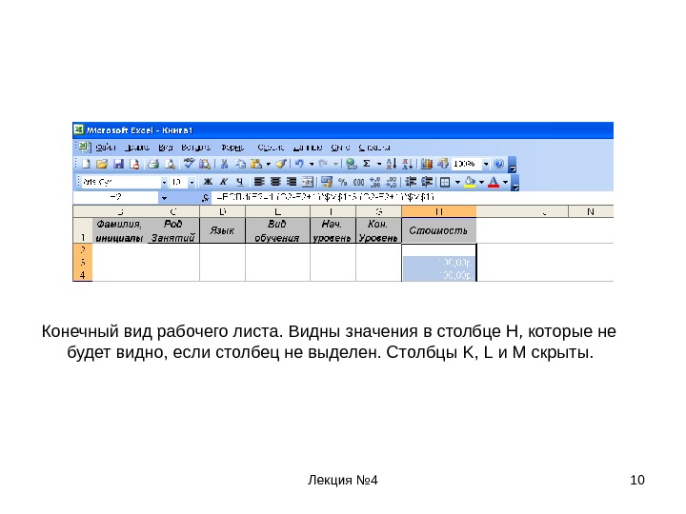Open the Формат menu
The width and height of the screenshot is (686, 514).
click(x=232, y=148)
